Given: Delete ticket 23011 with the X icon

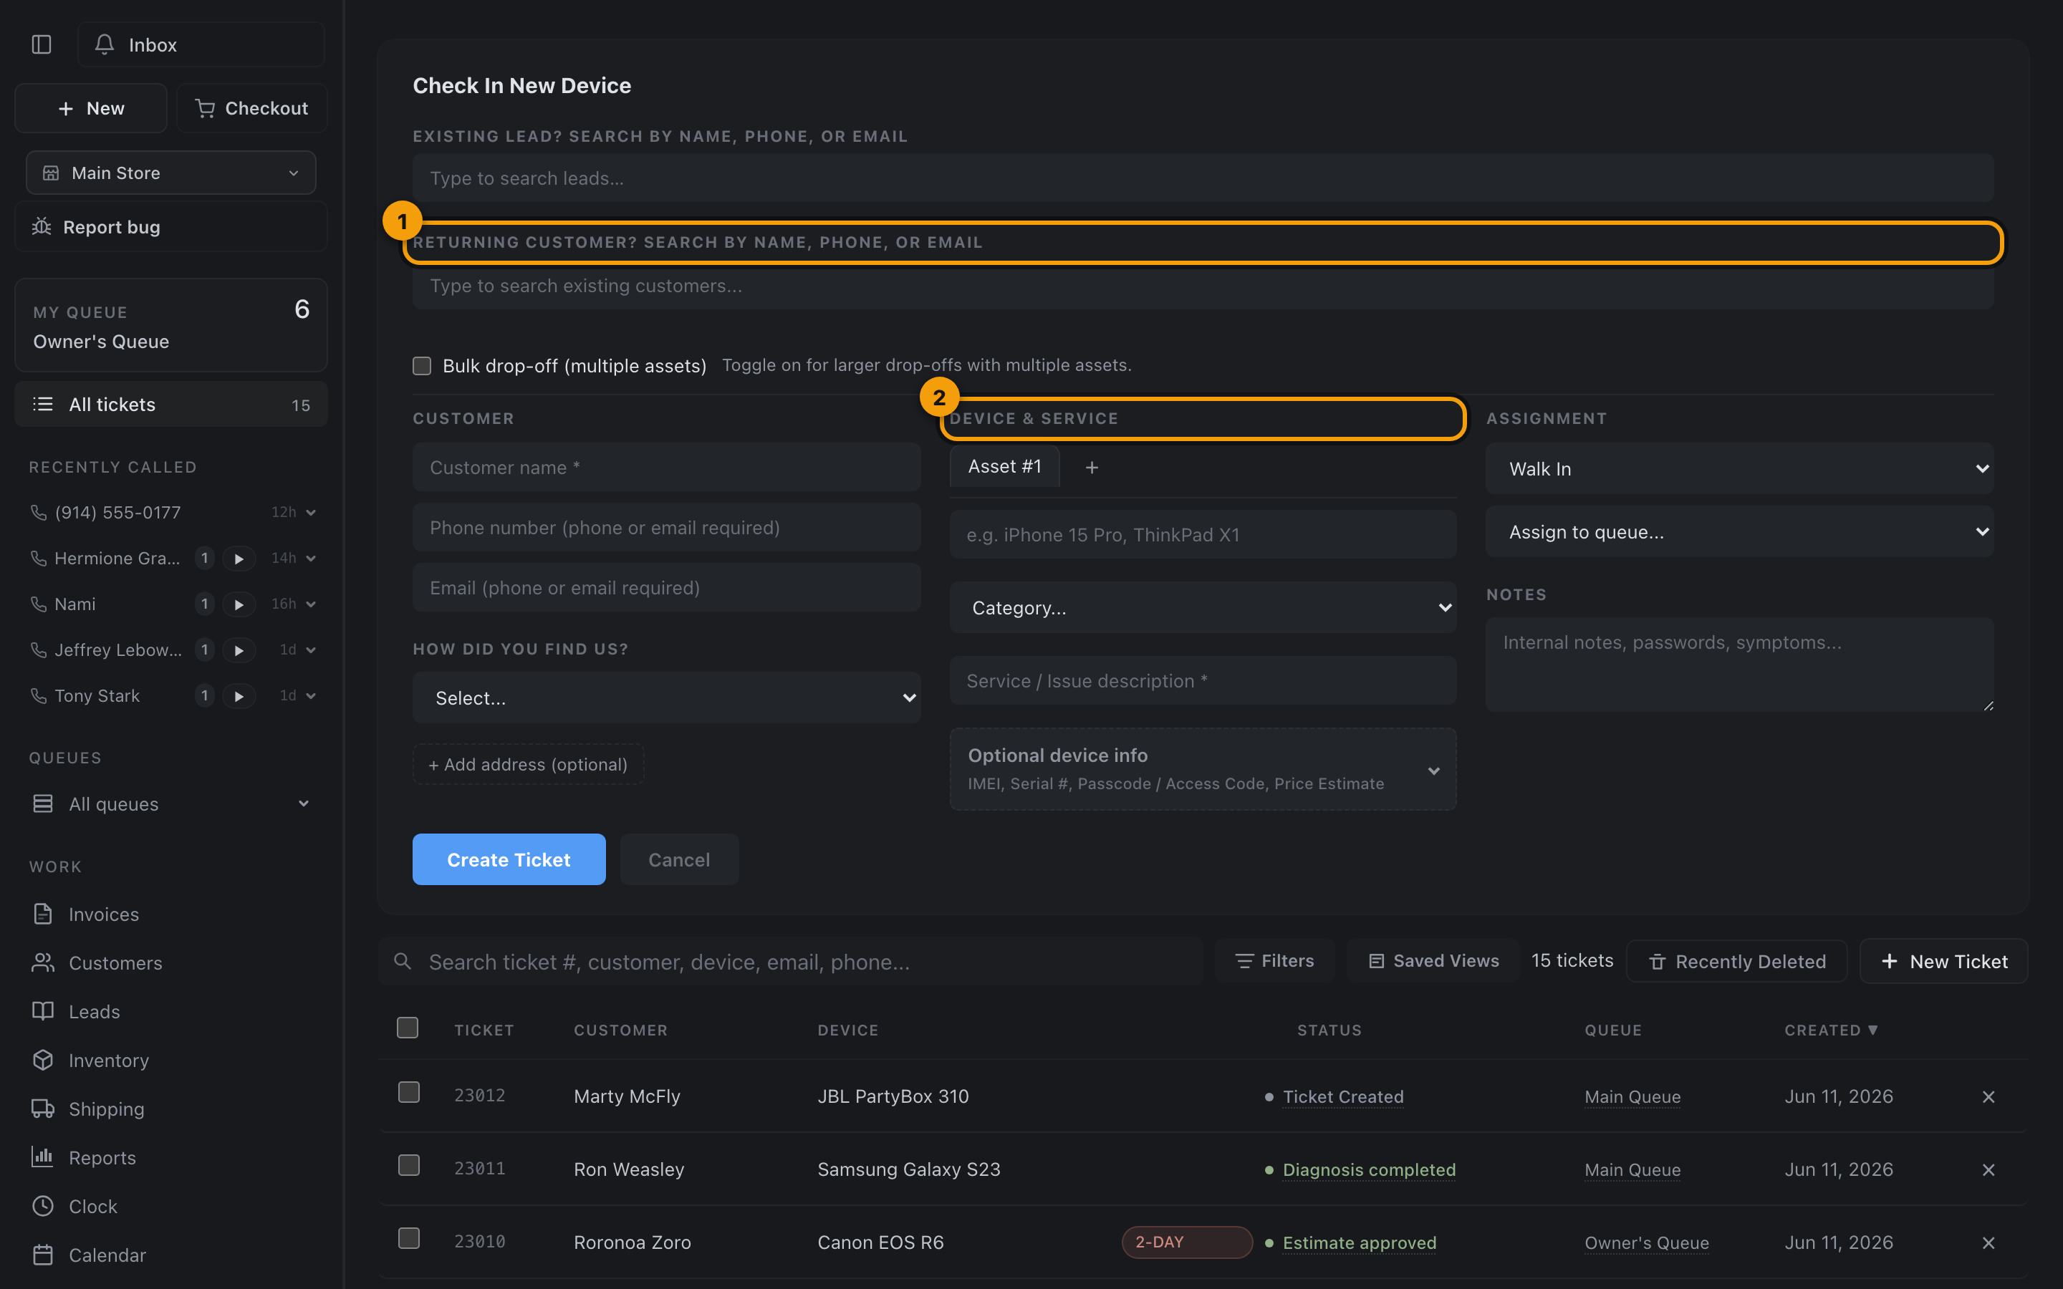Looking at the screenshot, I should [x=1988, y=1169].
